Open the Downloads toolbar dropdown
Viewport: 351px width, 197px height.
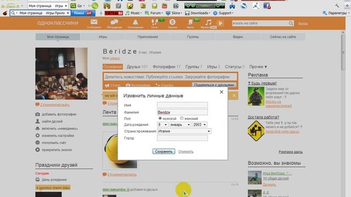197,13
